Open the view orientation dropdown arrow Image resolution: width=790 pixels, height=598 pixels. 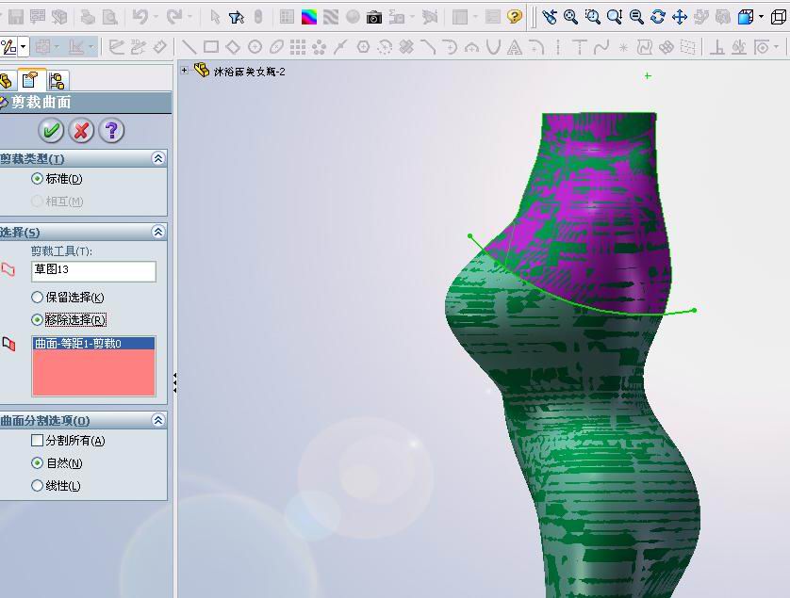click(760, 17)
